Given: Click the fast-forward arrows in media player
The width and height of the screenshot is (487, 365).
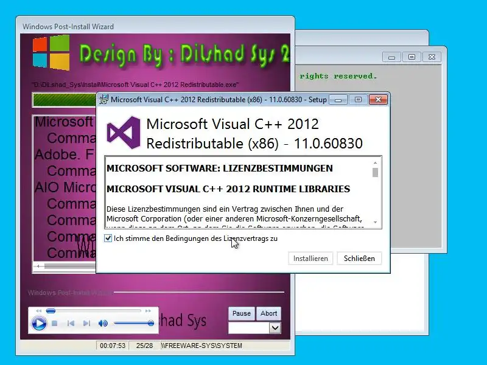Looking at the screenshot, I should click(148, 311).
